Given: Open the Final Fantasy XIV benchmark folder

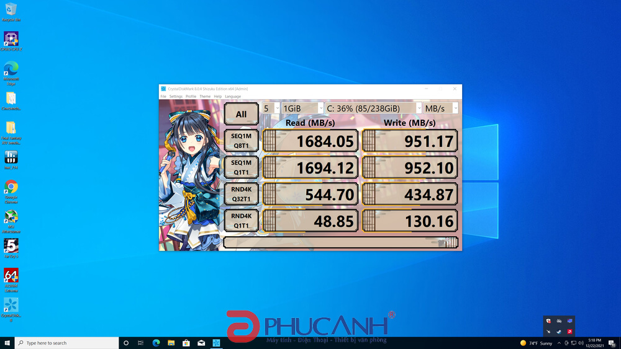Looking at the screenshot, I should [x=11, y=133].
